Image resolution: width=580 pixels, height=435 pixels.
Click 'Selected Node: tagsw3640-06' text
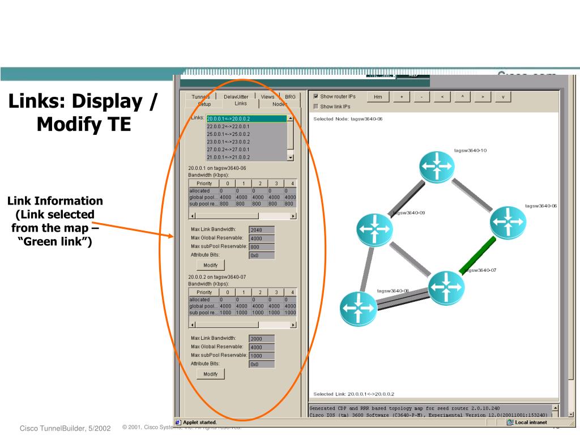click(348, 119)
